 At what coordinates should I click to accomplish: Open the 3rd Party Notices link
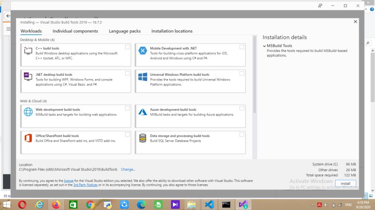coord(85,185)
